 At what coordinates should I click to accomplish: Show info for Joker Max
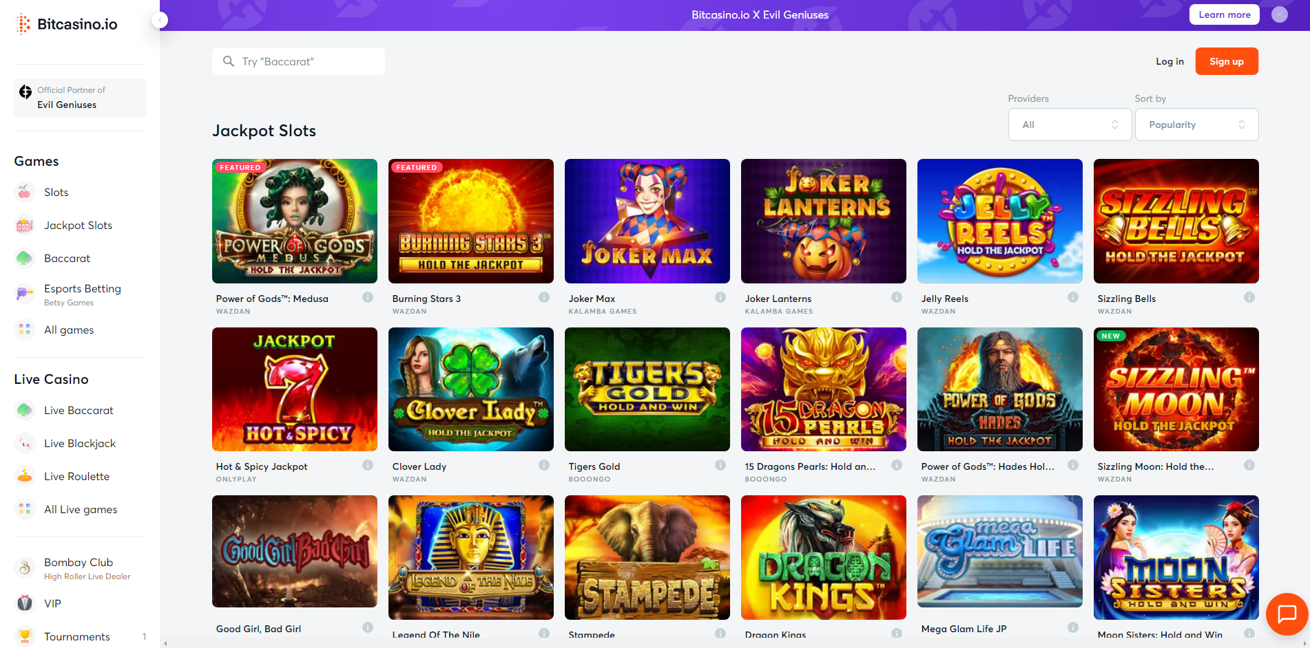coord(720,297)
